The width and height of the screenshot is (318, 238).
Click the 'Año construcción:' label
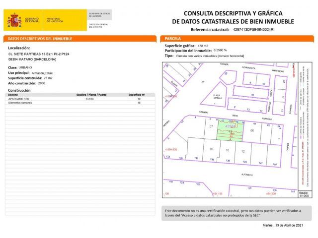pyautogui.click(x=22, y=83)
